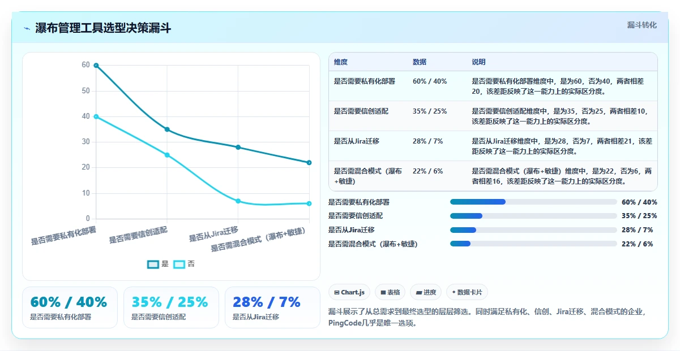
Task: Click progress bar for 是否从Jira迁移
Action: (x=533, y=230)
